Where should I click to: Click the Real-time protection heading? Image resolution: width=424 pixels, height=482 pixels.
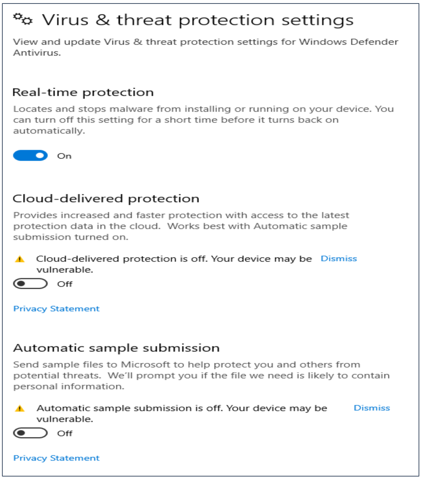tap(83, 92)
